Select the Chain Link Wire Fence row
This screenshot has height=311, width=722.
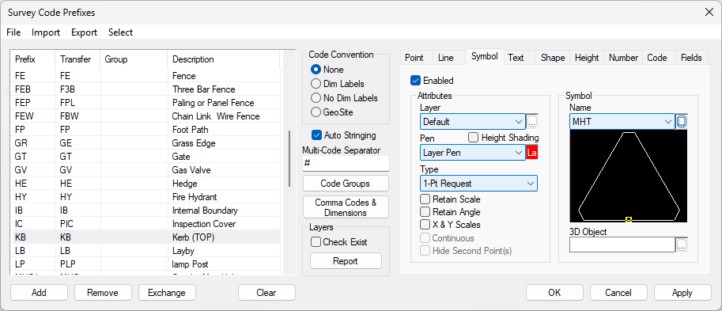146,116
